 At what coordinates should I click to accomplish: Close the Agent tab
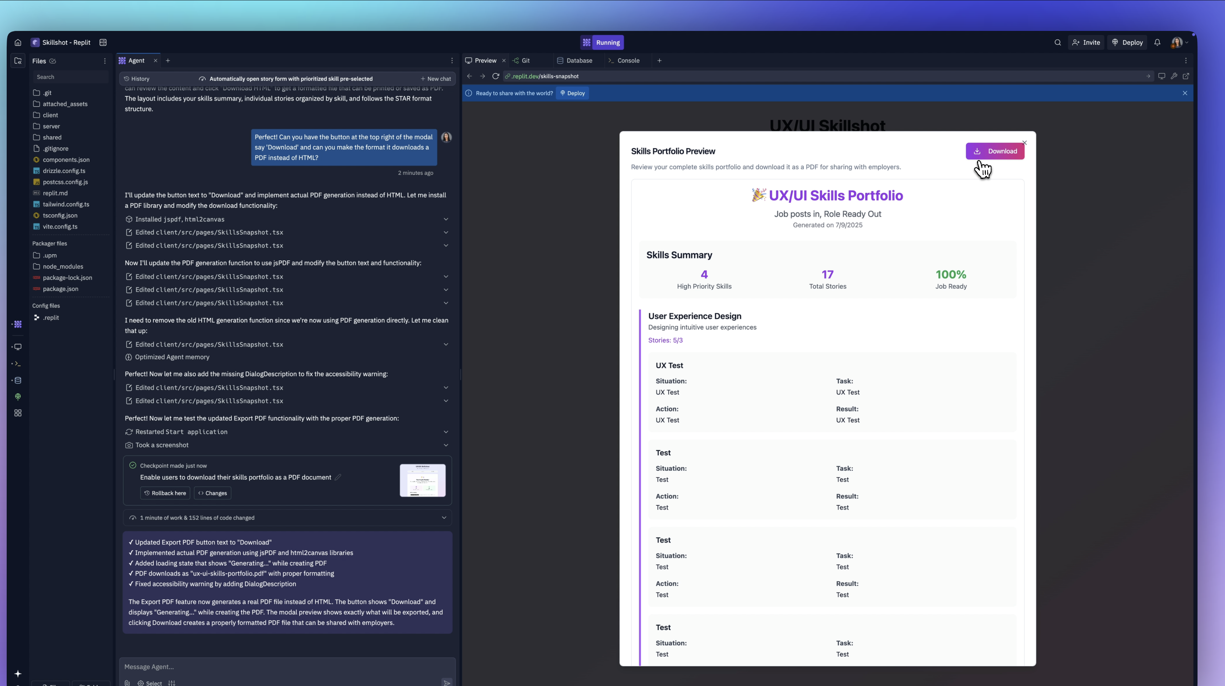155,61
